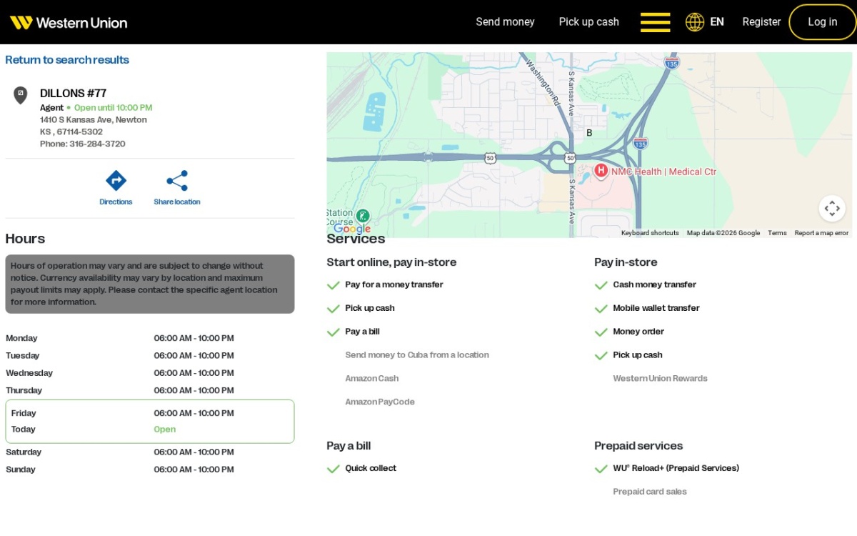Image resolution: width=857 pixels, height=536 pixels.
Task: Click the NMC Health | Medical Ctr label
Action: click(663, 172)
